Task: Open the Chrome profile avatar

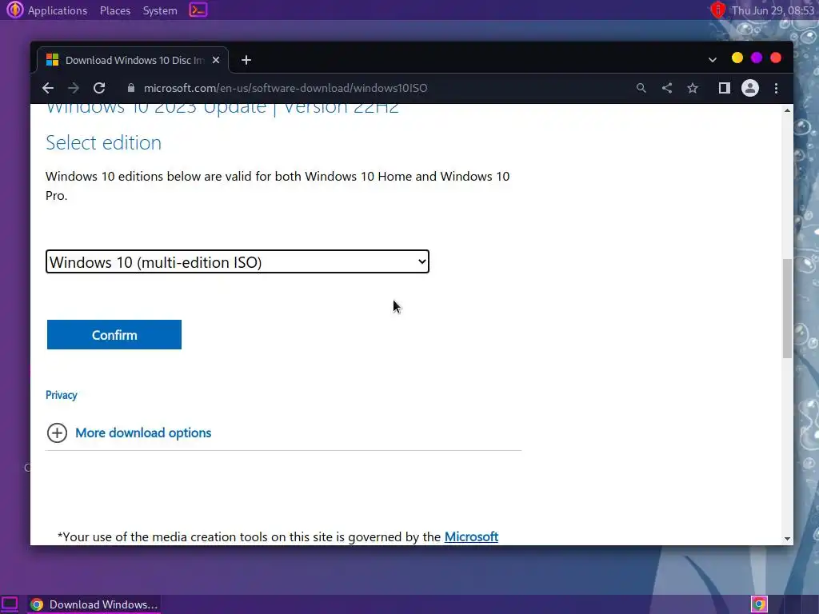Action: pos(750,88)
